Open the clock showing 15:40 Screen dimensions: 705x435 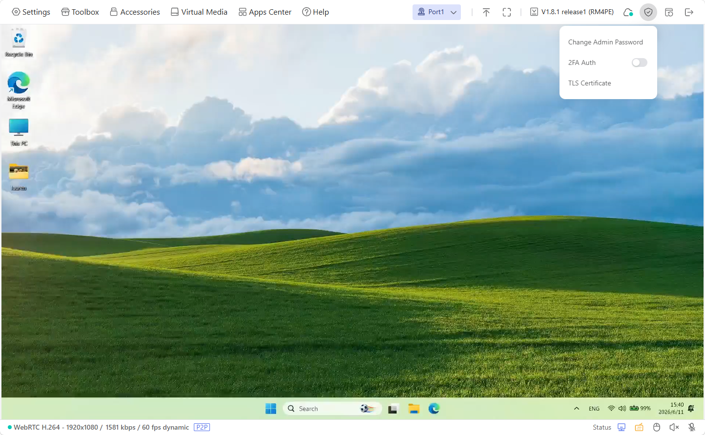click(x=671, y=408)
